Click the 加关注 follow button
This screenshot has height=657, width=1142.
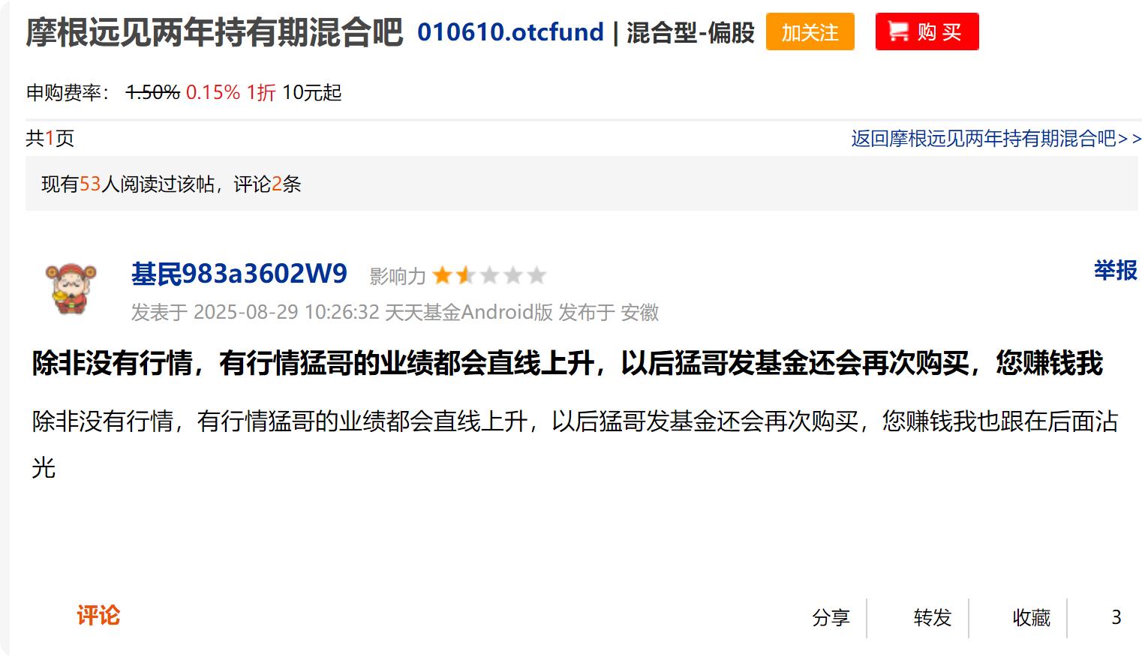click(810, 31)
